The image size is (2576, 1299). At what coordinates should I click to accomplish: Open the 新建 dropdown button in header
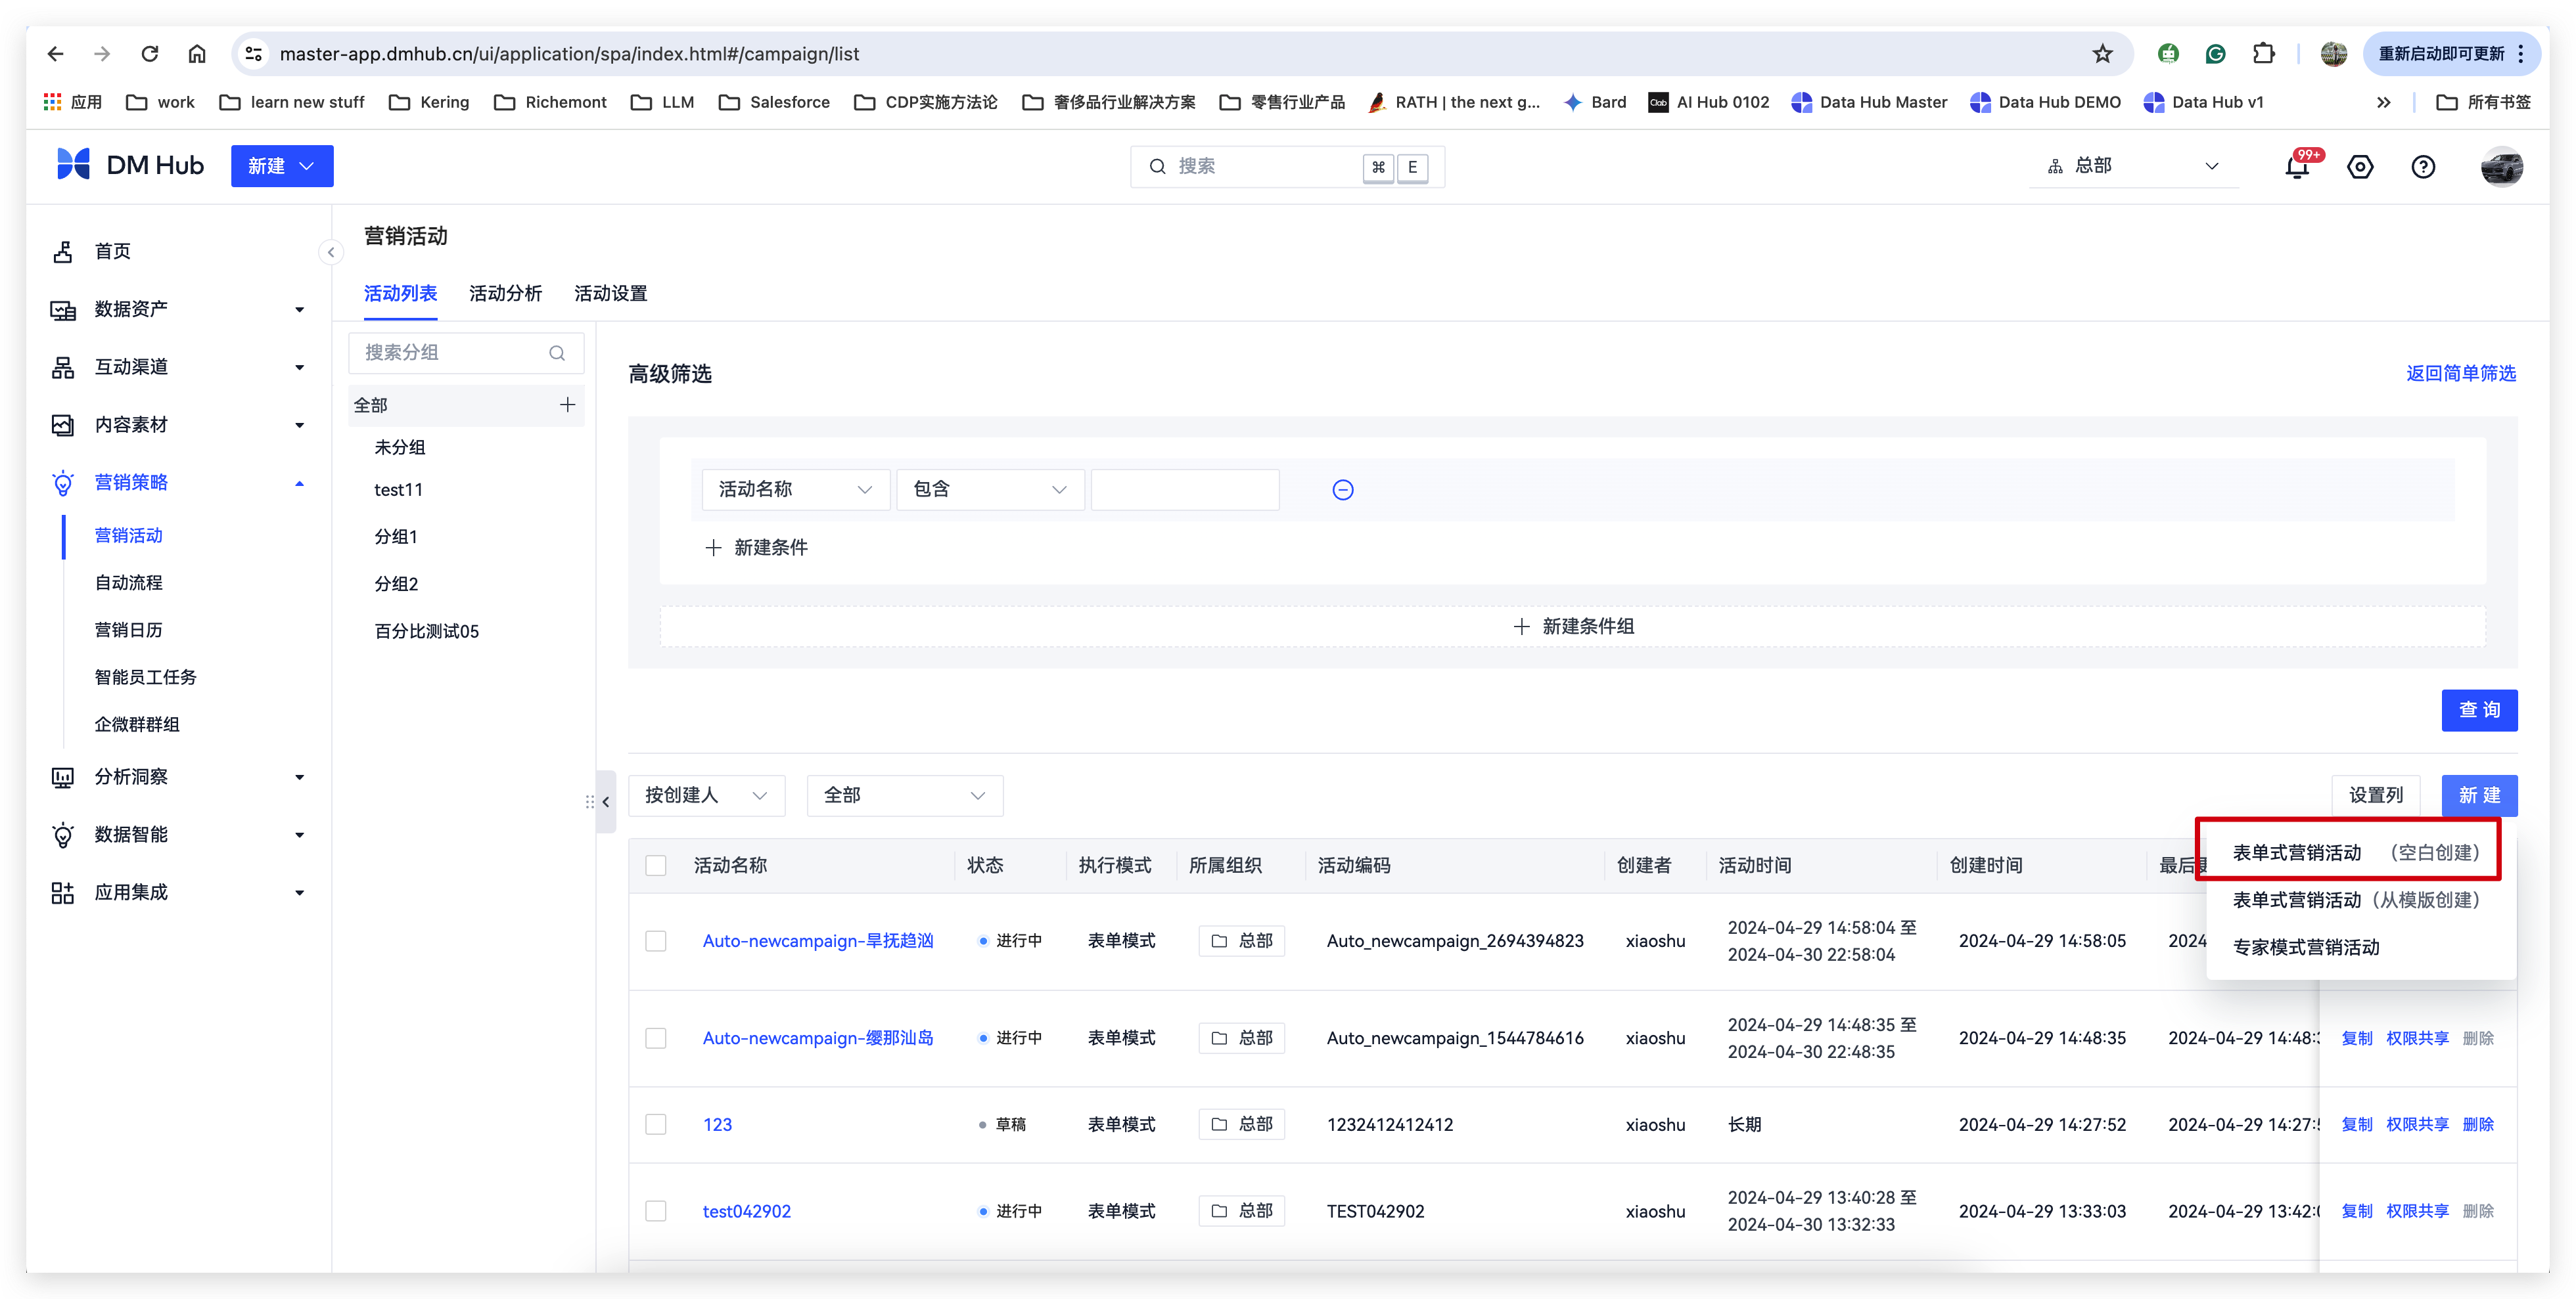click(282, 166)
